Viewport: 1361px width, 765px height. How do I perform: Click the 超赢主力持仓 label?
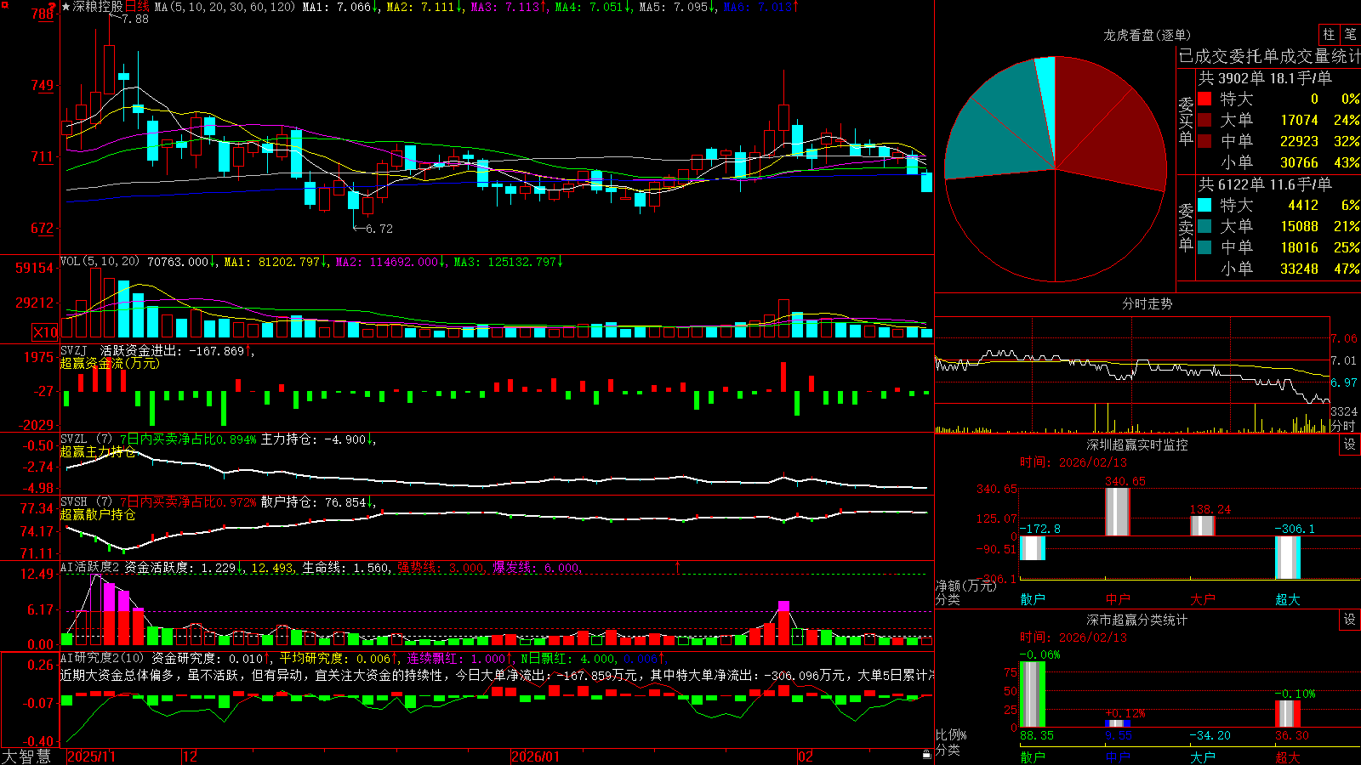point(98,451)
